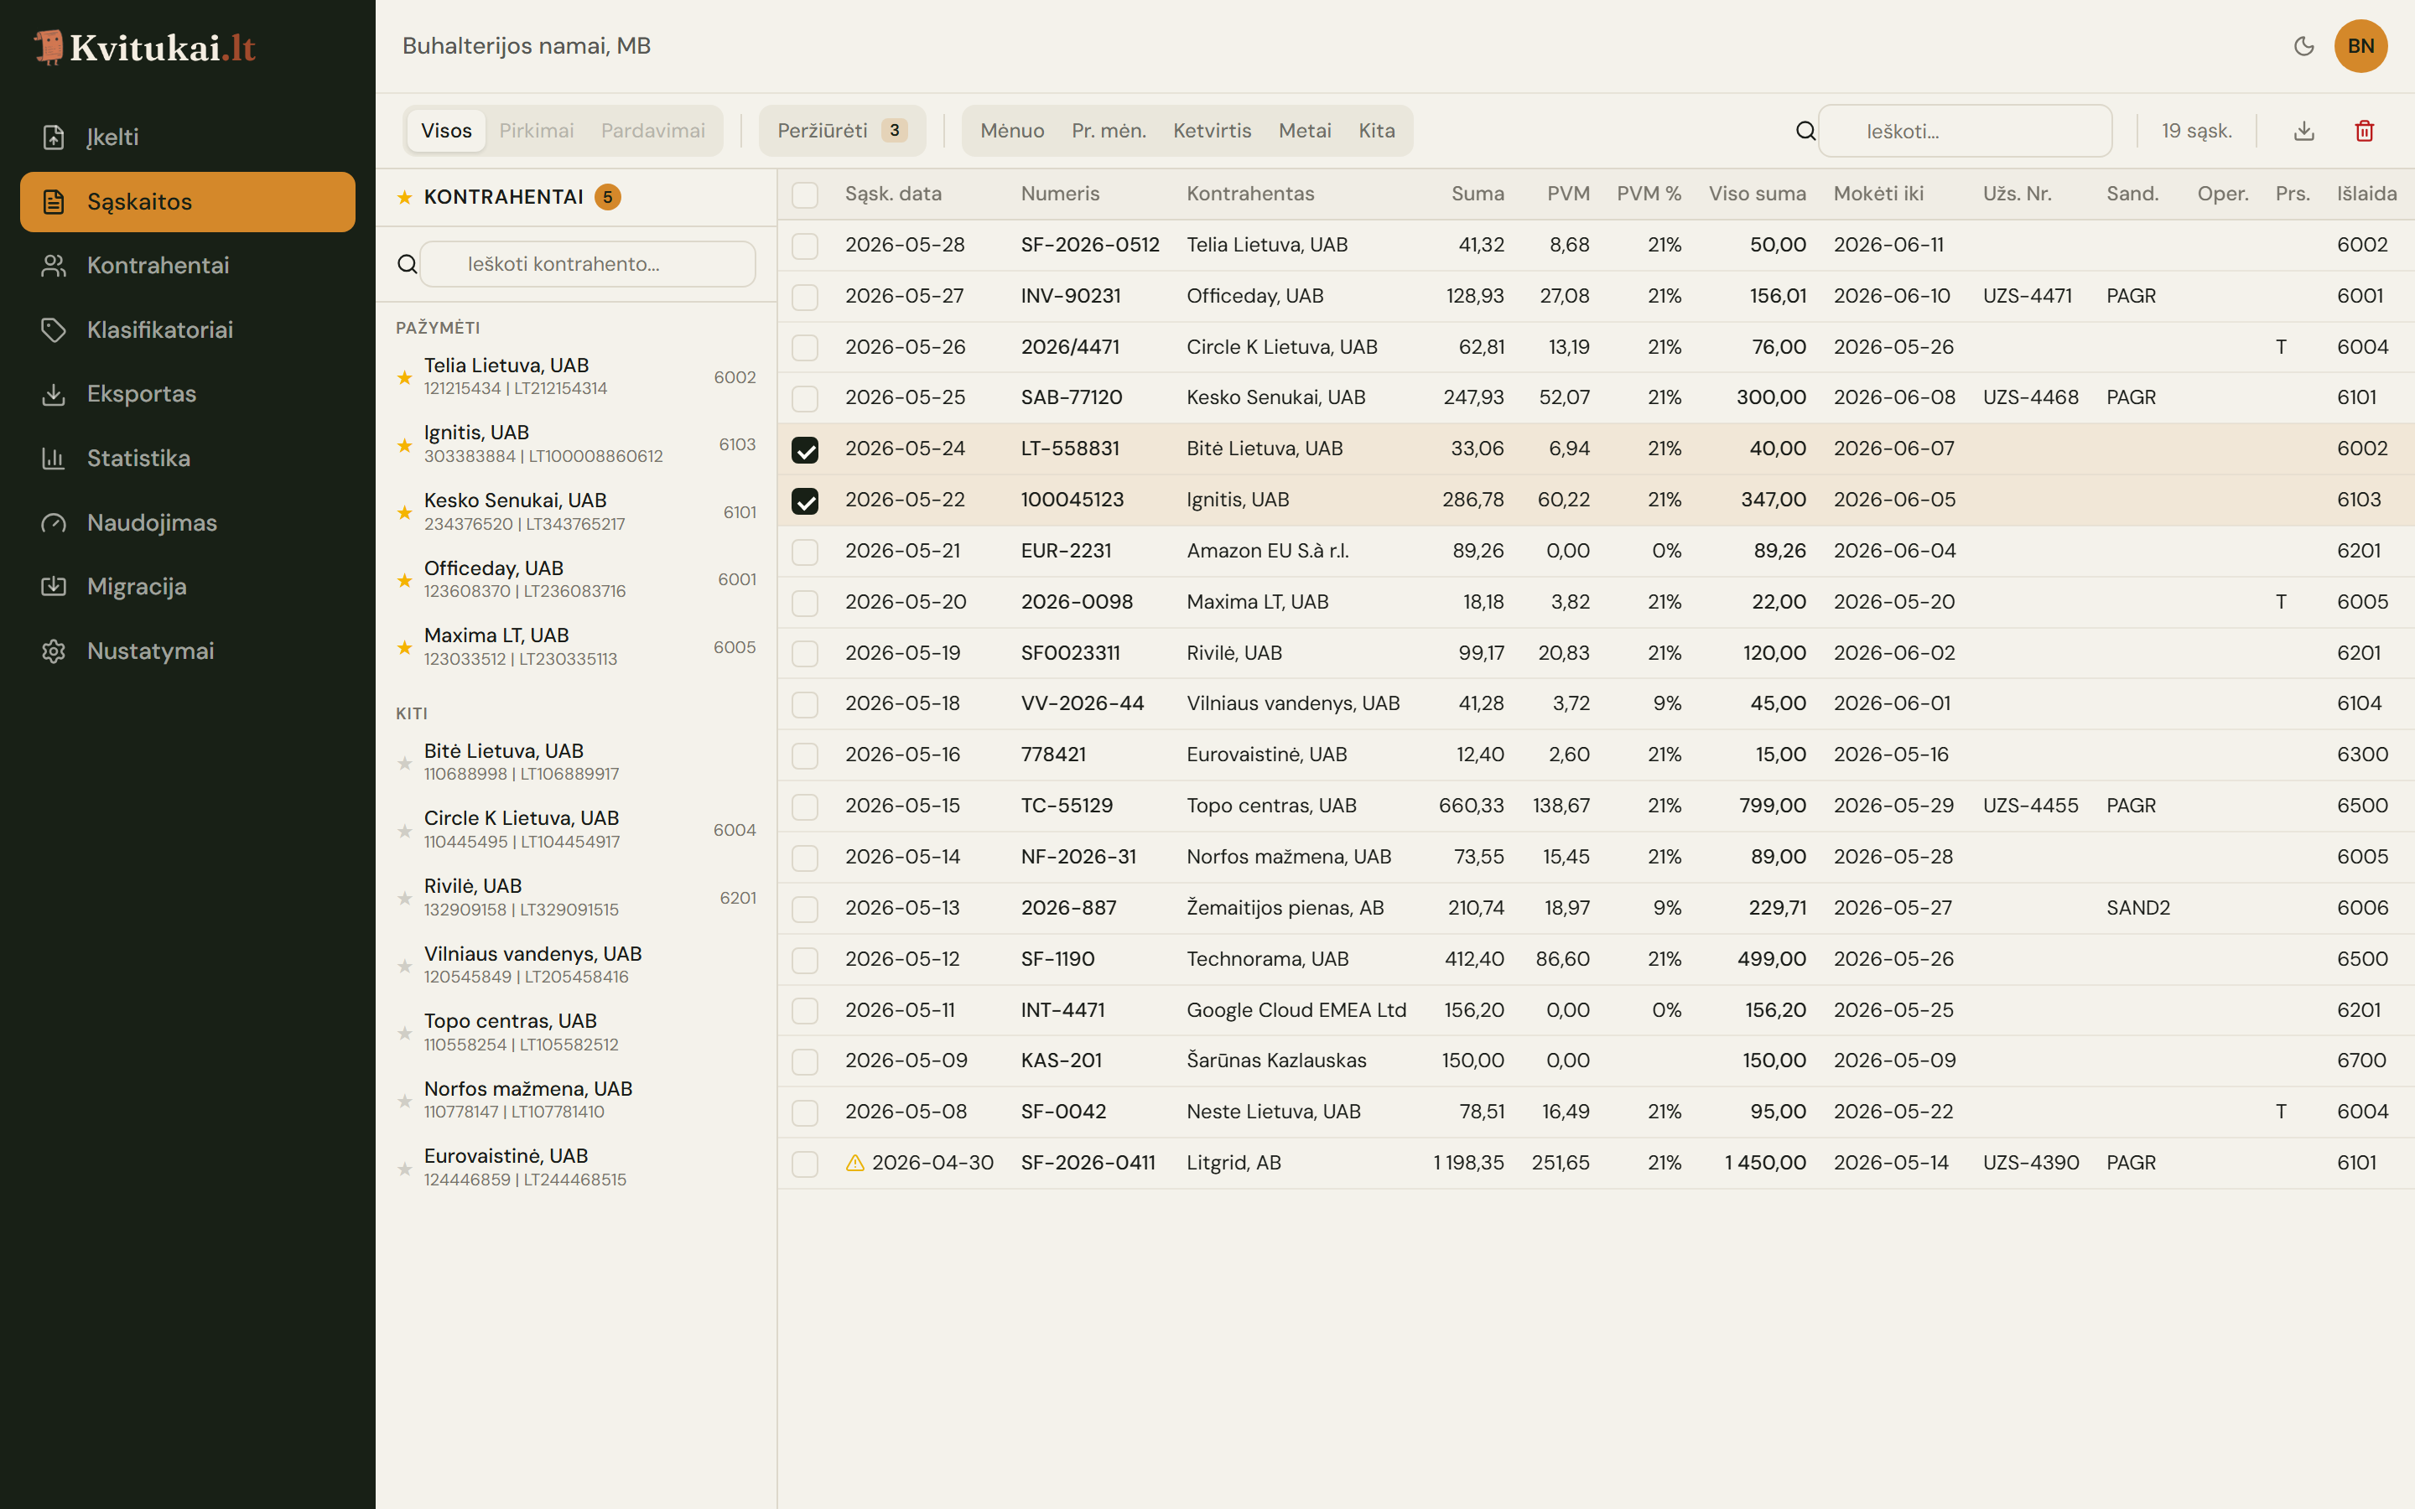
Task: Star Topo centras, UAB contractor
Action: [404, 1033]
